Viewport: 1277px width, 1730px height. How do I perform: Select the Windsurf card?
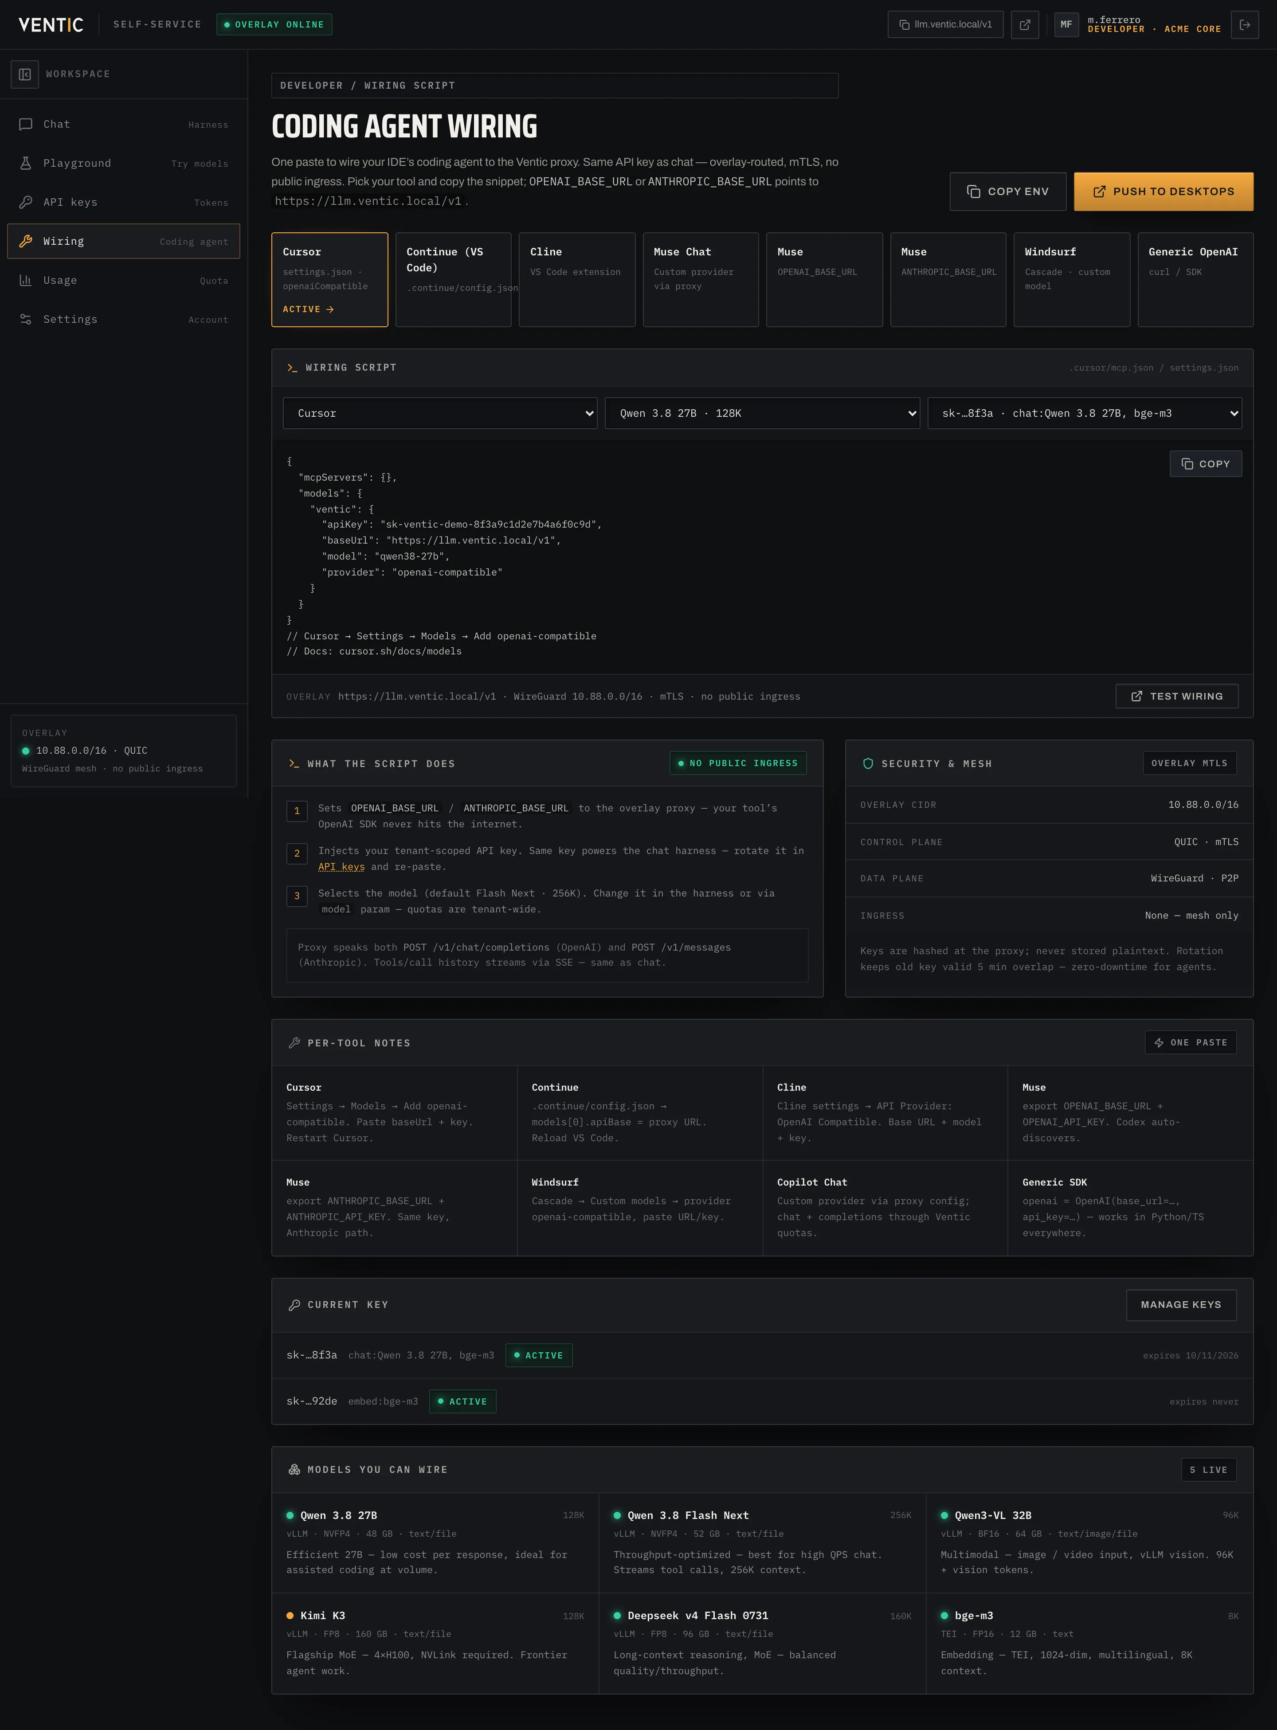click(1072, 280)
